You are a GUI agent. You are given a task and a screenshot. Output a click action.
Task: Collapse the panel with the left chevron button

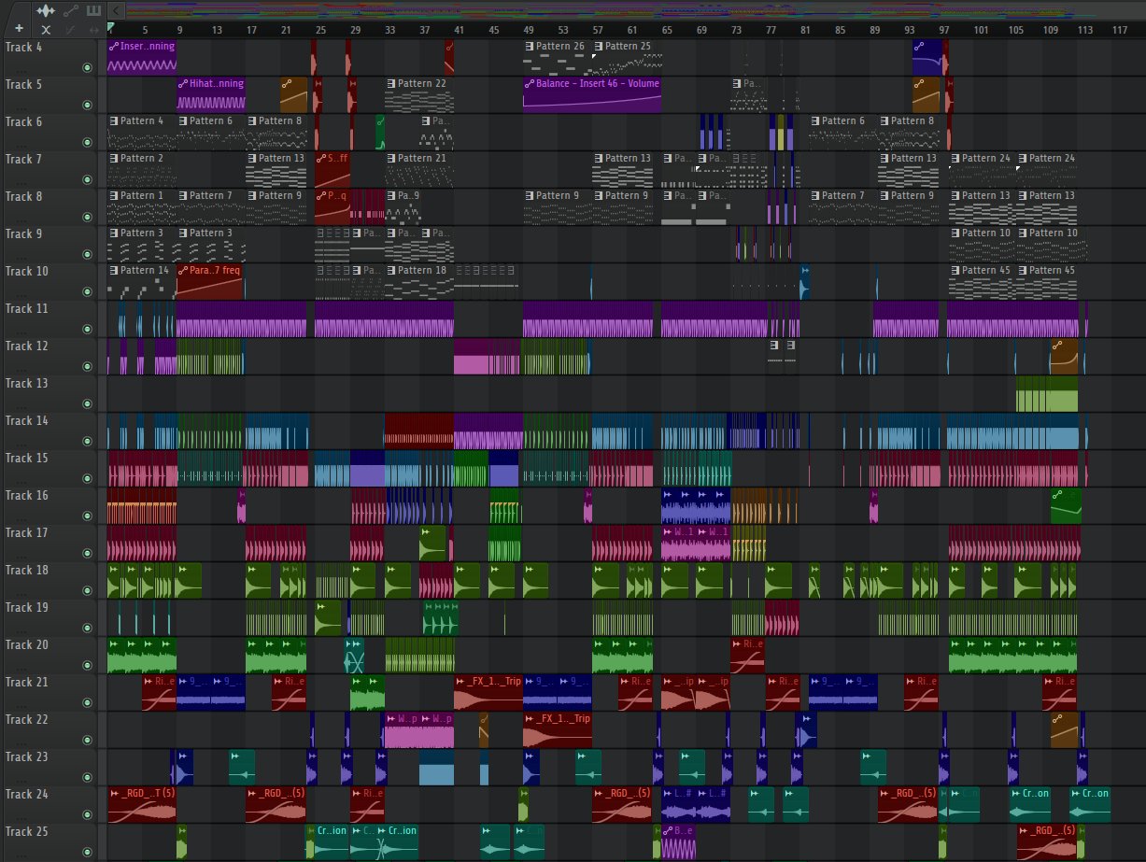click(117, 10)
